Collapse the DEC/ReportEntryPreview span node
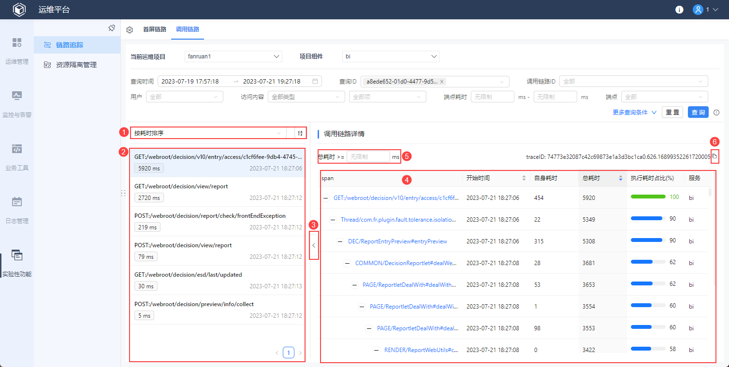This screenshot has width=729, height=367. click(340, 241)
